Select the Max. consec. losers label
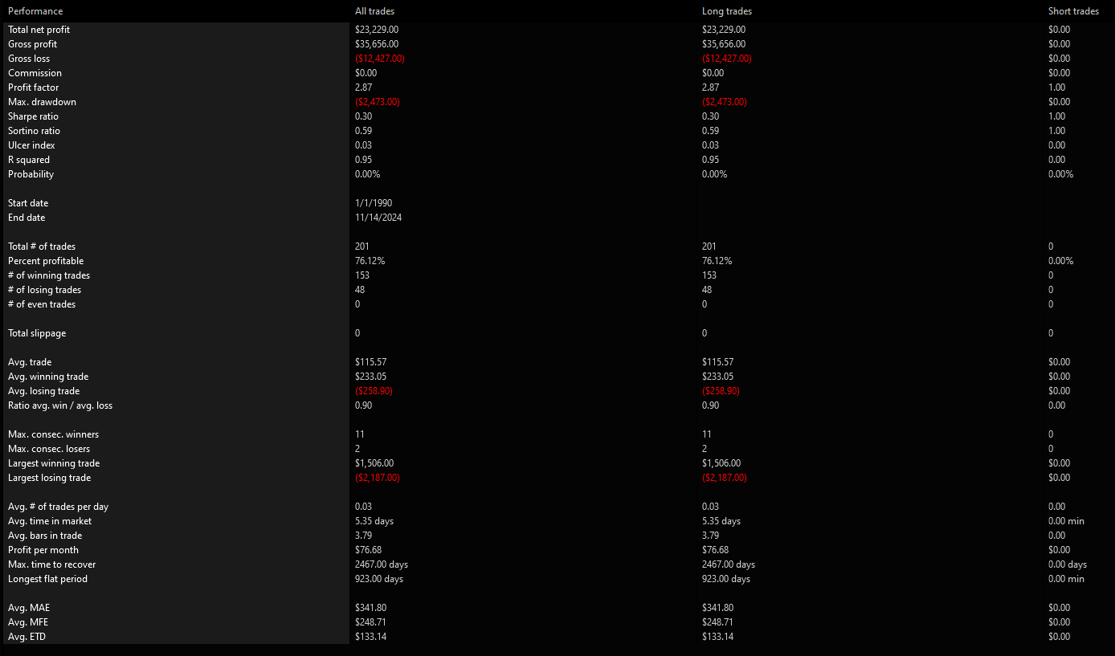 [x=49, y=449]
